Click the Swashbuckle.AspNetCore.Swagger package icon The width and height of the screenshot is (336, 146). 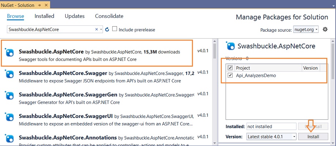(x=10, y=74)
